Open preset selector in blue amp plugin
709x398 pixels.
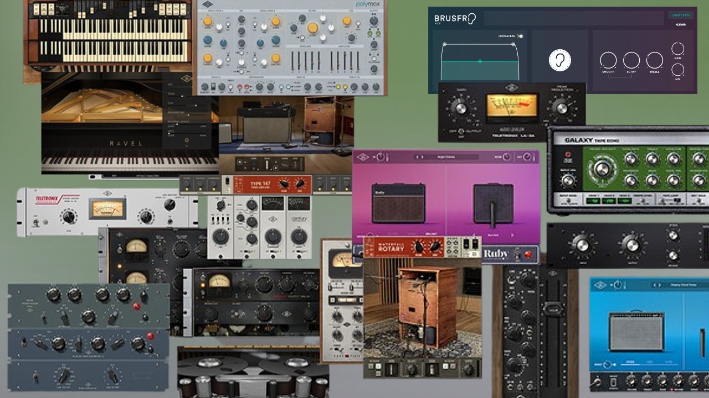coord(679,285)
